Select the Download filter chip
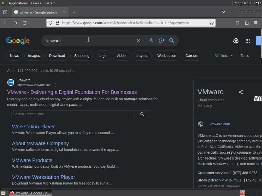Image resolution: width=262 pixels, height=196 pixels. coord(57,56)
